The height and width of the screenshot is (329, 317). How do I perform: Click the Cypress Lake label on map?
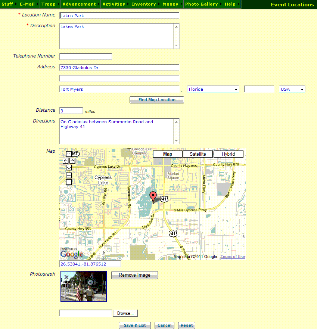coord(103,180)
